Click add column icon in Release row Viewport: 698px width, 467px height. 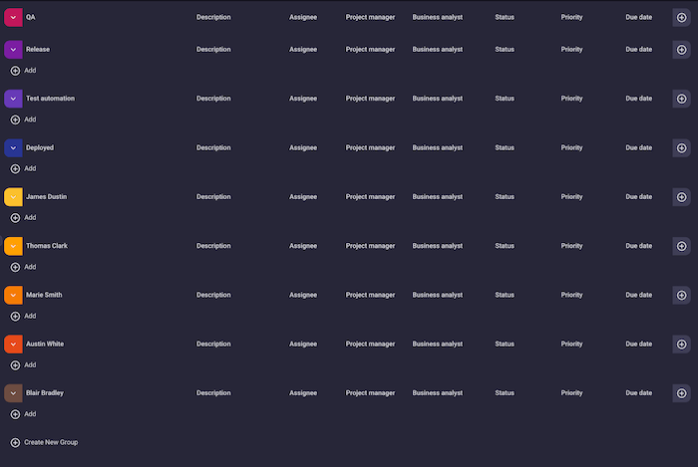pyautogui.click(x=681, y=49)
